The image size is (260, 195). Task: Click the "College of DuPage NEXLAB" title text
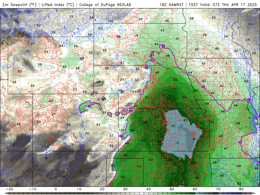point(105,5)
